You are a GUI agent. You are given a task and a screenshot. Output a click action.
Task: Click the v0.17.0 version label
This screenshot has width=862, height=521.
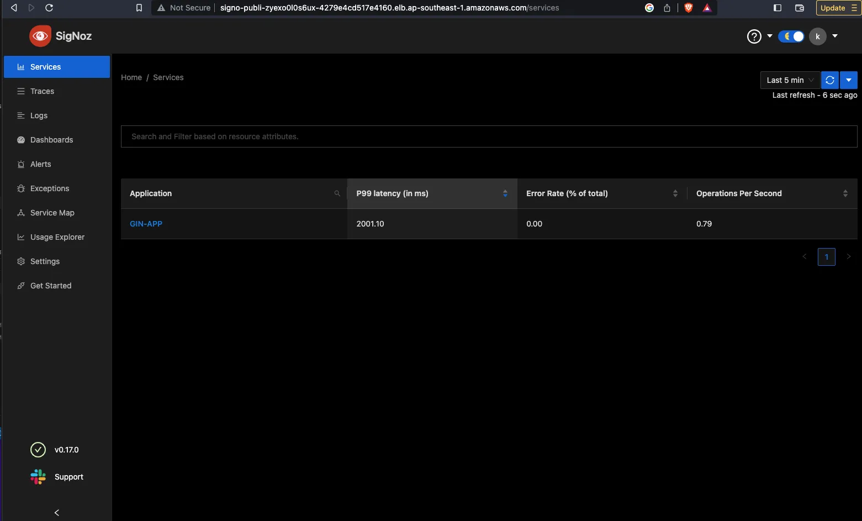pos(67,450)
